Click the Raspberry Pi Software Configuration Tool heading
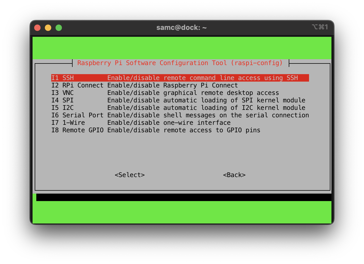The image size is (364, 264). pos(180,63)
